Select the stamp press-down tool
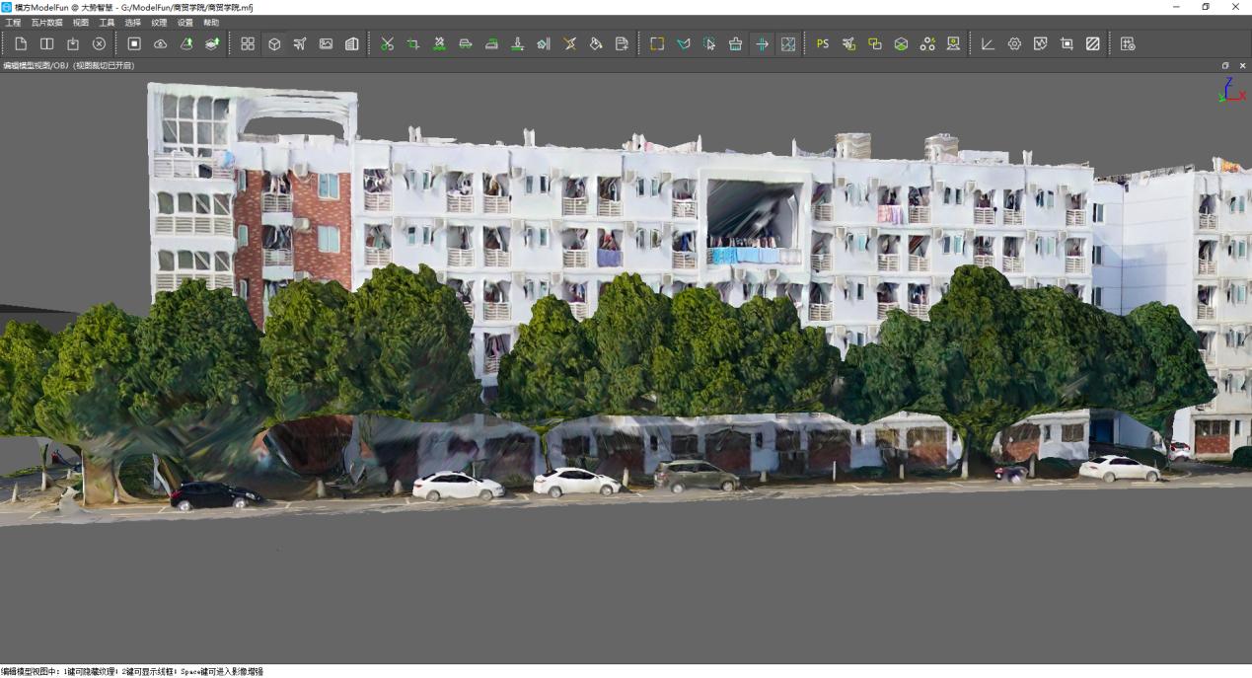The width and height of the screenshot is (1252, 678). 517,43
